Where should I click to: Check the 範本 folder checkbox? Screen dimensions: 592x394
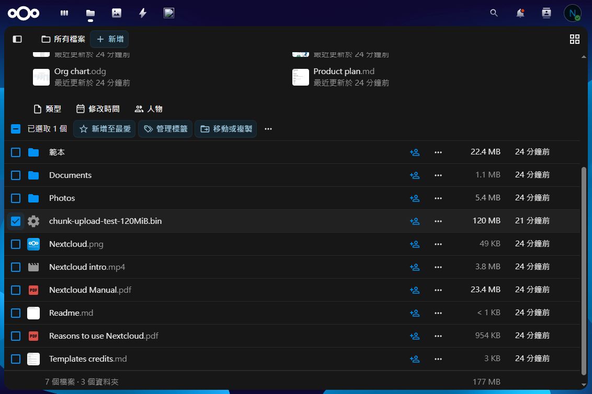pos(16,152)
